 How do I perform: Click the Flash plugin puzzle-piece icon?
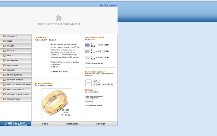59,18
